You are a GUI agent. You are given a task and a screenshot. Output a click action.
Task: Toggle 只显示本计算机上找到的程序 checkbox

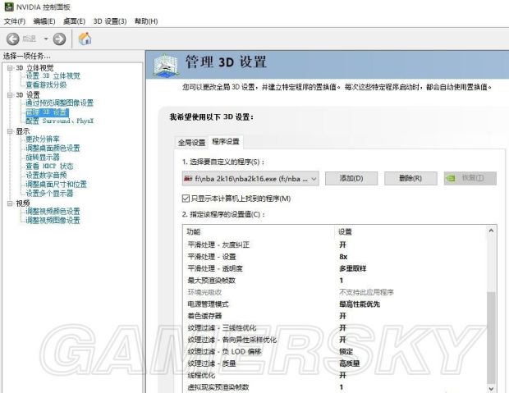coord(186,199)
